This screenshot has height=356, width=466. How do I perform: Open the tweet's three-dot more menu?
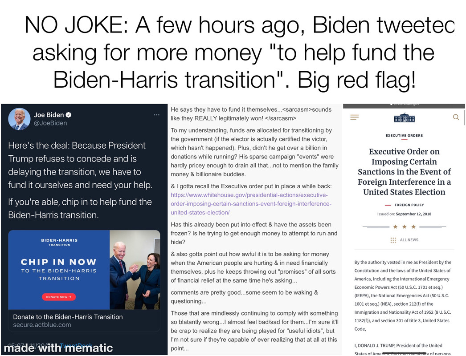click(x=157, y=115)
